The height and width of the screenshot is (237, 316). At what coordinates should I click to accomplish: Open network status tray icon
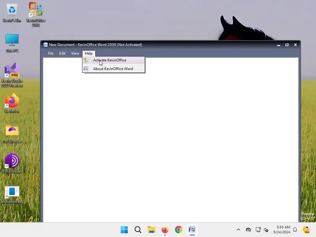(x=258, y=230)
